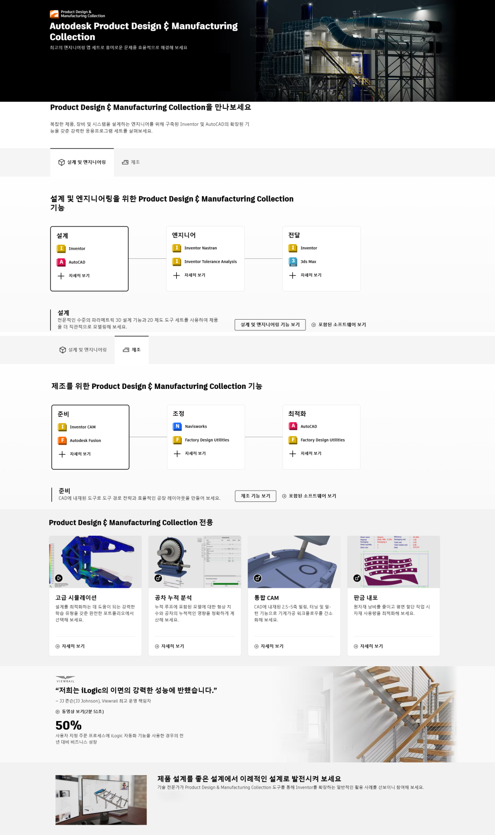Expand 자세히 보기 in the 엔지니어 card
This screenshot has width=495, height=835.
pyautogui.click(x=189, y=275)
